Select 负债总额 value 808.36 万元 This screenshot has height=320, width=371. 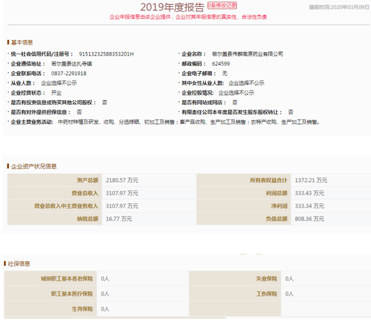tap(309, 219)
